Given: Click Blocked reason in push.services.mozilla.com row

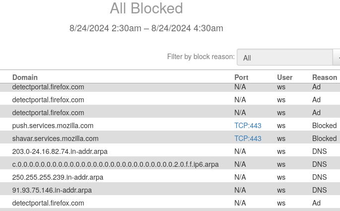Looking at the screenshot, I should point(324,126).
